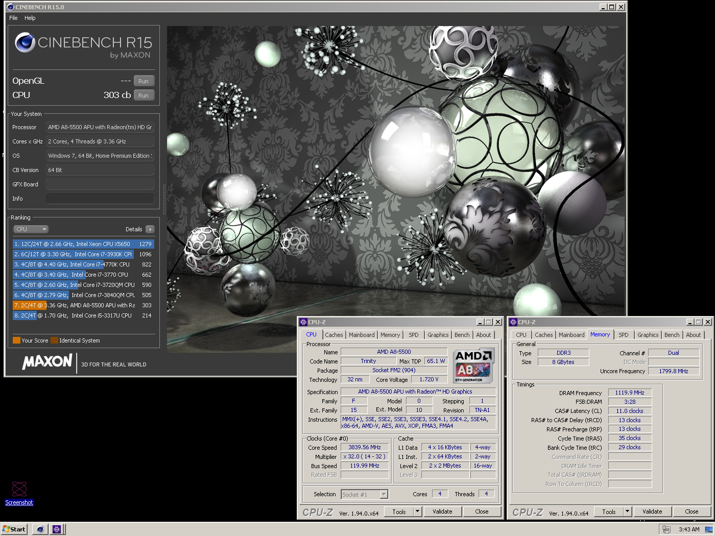Click Tools button in CPU tab window
Viewport: 715px width, 536px height.
pyautogui.click(x=399, y=511)
